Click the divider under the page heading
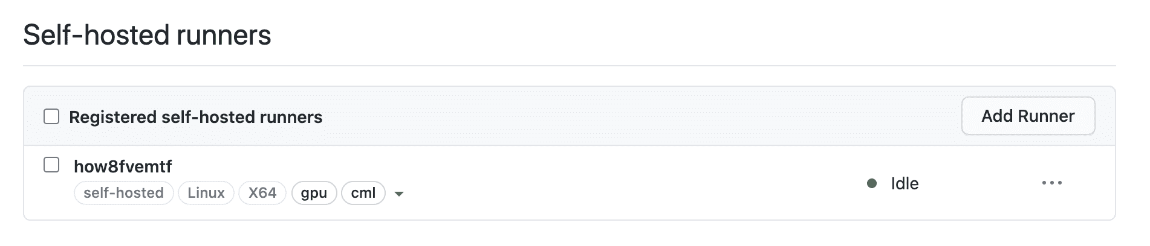Image resolution: width=1150 pixels, height=246 pixels. click(x=568, y=65)
